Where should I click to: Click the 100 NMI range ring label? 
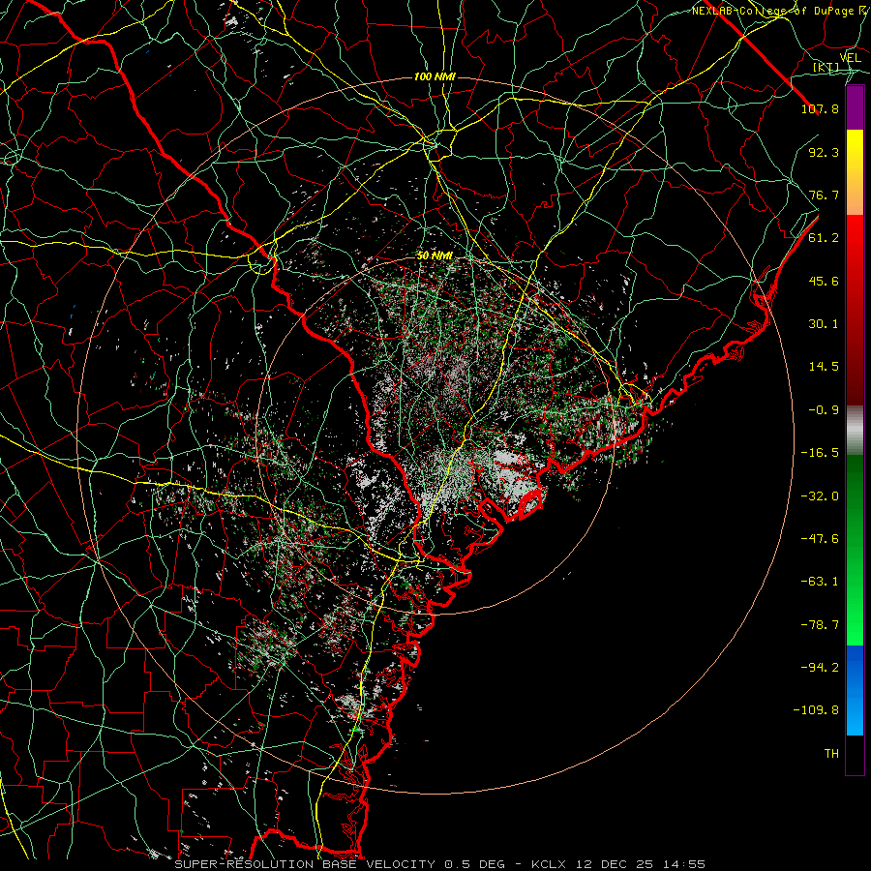tap(435, 76)
